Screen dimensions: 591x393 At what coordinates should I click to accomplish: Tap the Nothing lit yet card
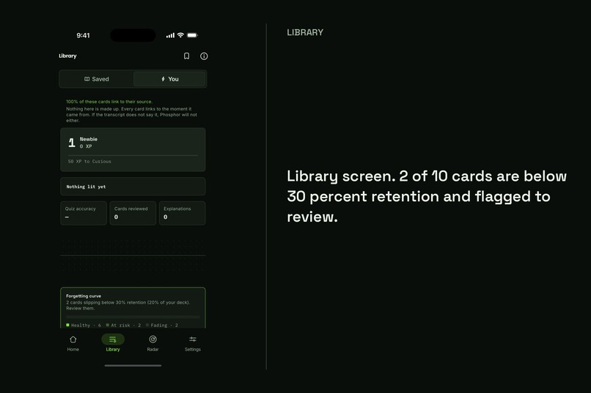[x=133, y=187]
